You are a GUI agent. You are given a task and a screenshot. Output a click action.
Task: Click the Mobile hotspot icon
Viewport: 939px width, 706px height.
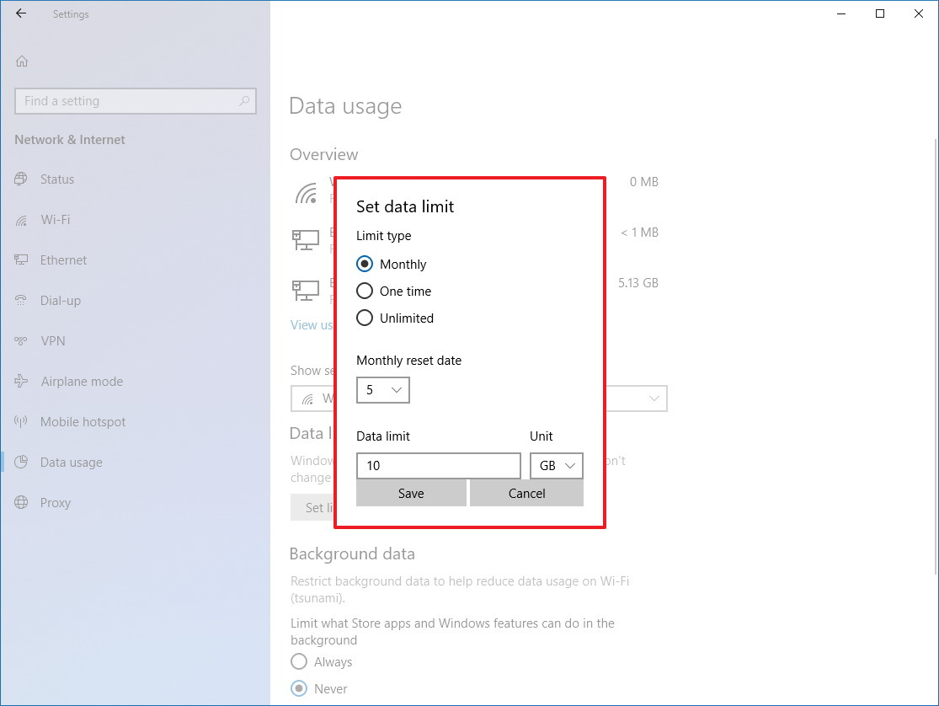click(22, 422)
